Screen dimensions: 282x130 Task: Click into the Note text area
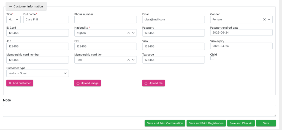point(139,111)
